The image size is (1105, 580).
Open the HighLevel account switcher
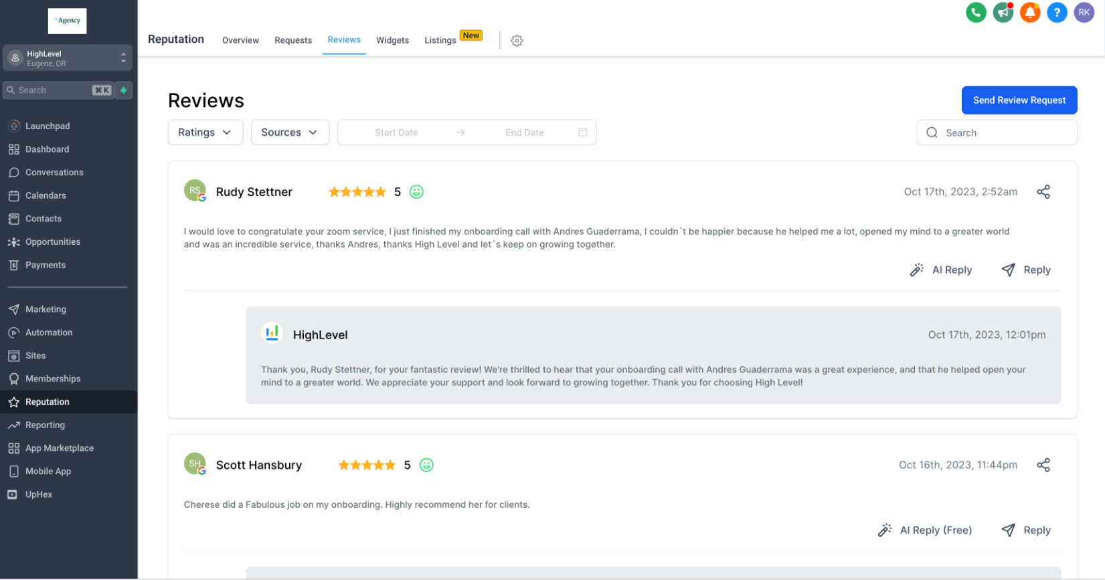[x=68, y=58]
